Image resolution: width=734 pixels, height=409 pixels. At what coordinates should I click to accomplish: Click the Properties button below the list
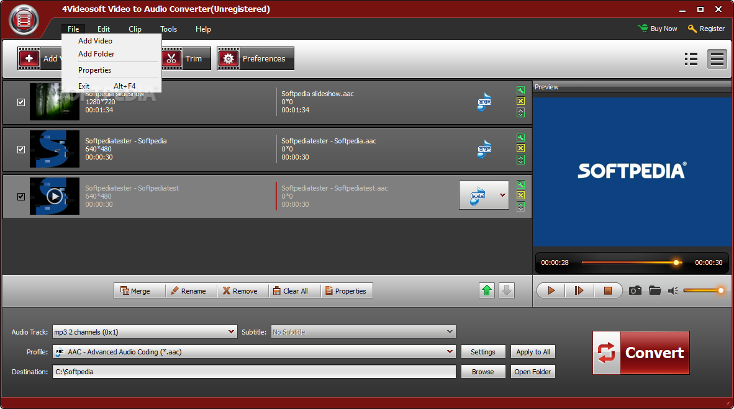click(346, 290)
